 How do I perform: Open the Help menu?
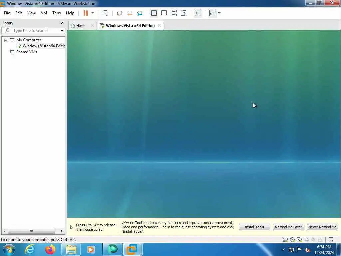pos(70,13)
